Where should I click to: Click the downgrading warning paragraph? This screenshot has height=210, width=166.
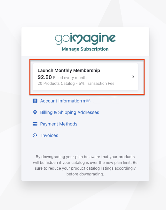85,166
